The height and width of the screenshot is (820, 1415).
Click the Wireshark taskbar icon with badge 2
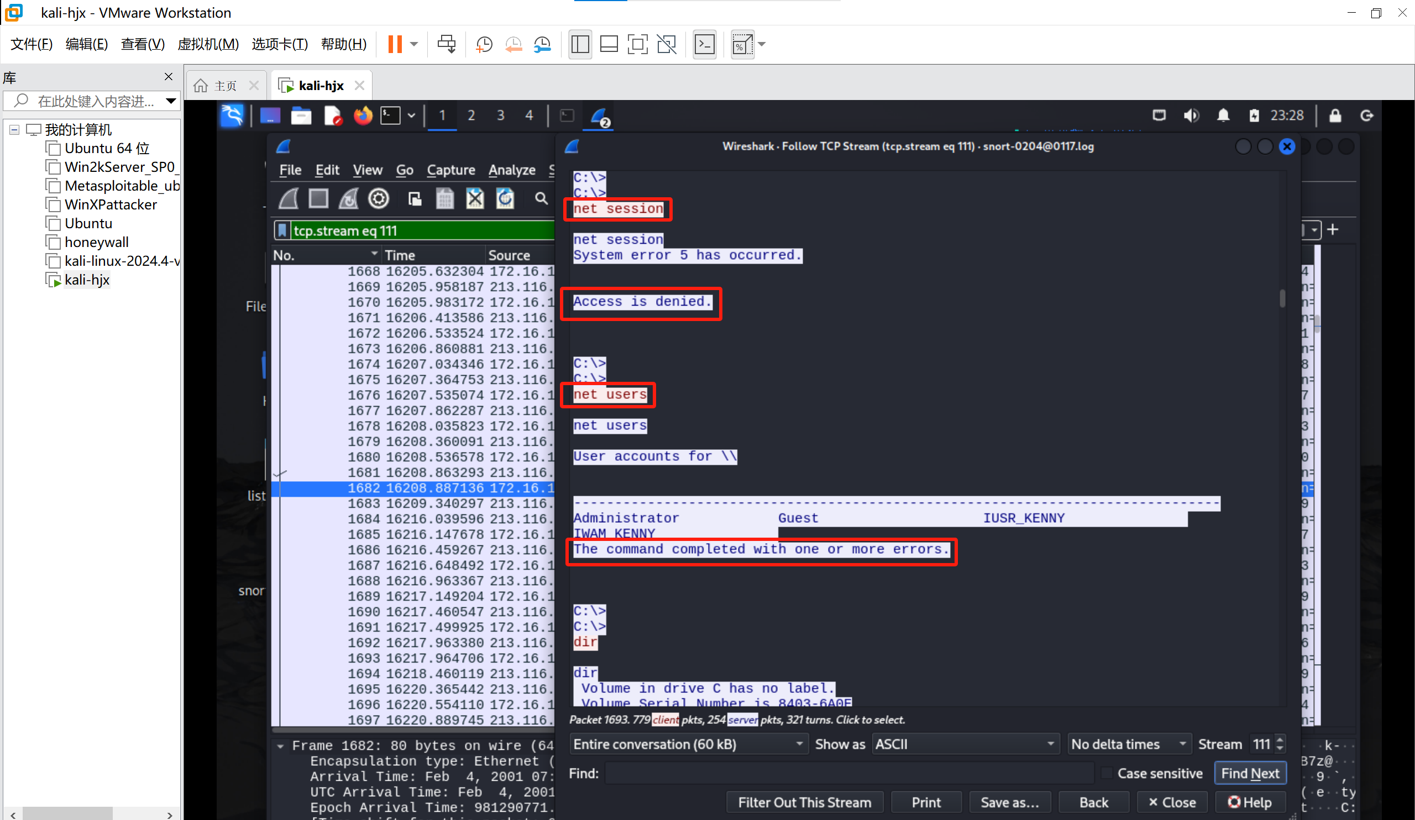pos(600,117)
